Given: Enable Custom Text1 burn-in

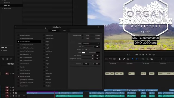Looking at the screenshot, I should pyautogui.click(x=18, y=86).
